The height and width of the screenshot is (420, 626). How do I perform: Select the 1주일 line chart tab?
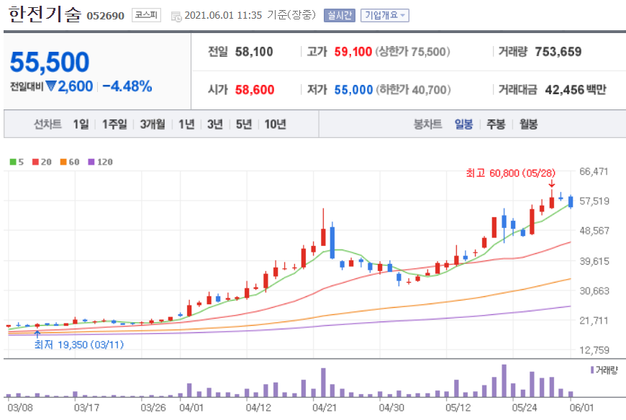[114, 124]
